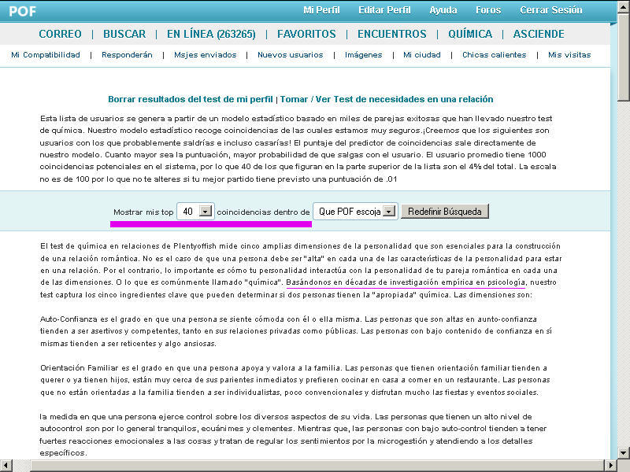Screen dimensions: 630x472
Task: Click the Redefinir Búsqueda button
Action: pos(445,211)
